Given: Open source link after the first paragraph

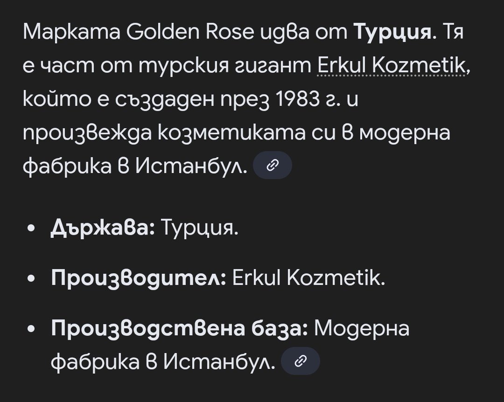Looking at the screenshot, I should (272, 165).
